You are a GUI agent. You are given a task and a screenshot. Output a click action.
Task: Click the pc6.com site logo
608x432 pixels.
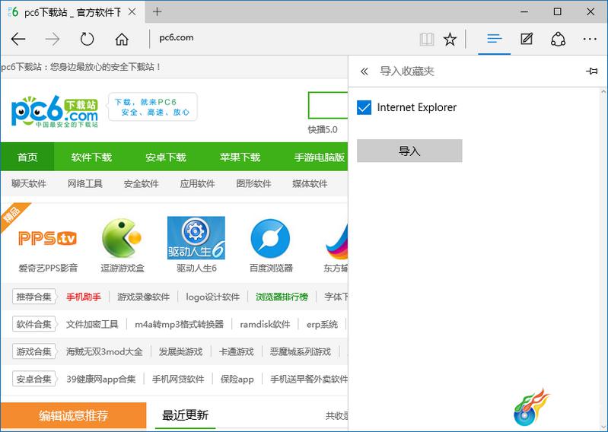tap(55, 111)
